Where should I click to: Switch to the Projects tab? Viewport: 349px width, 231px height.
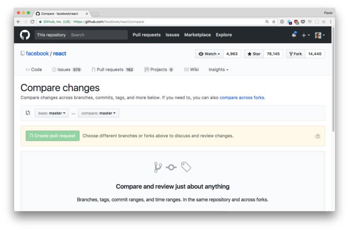[x=159, y=70]
